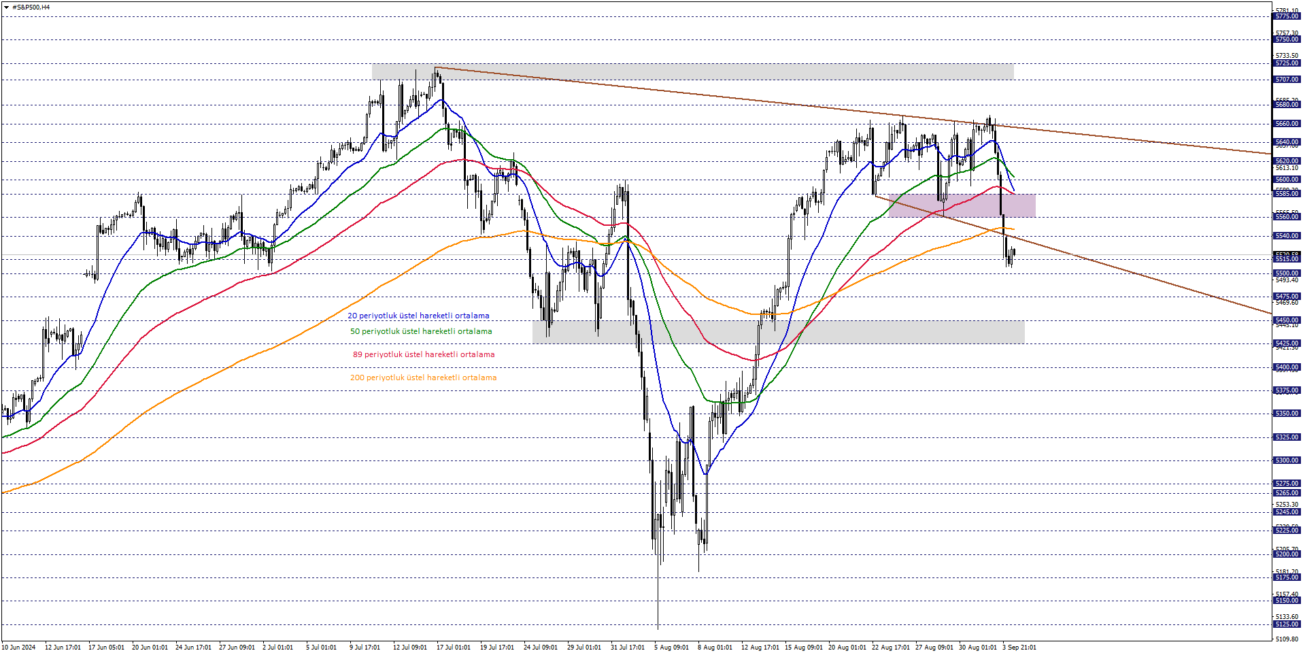This screenshot has width=1303, height=655.
Task: Click the '5 Jul 01:01' date label
Action: (321, 648)
